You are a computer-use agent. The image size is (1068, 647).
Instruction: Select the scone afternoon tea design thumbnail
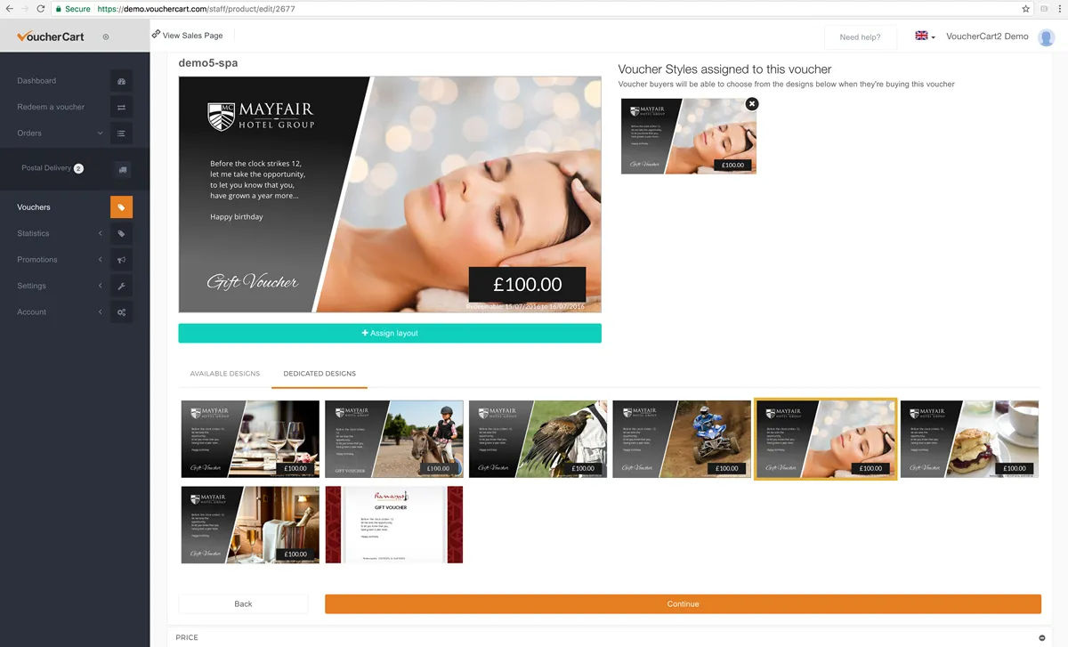pos(969,439)
